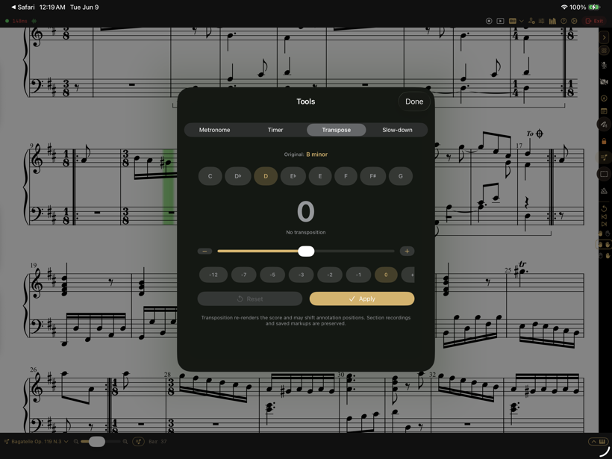Toggle the circled note icon beside Bar 37
This screenshot has width=612, height=459.
coord(138,441)
